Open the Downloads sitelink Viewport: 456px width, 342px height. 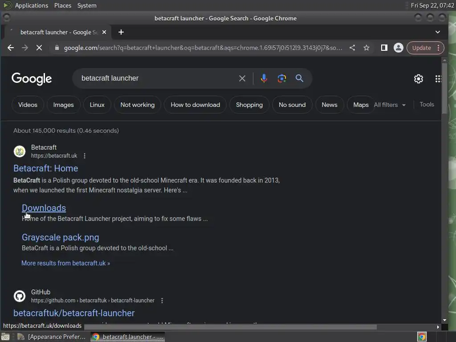(x=44, y=208)
